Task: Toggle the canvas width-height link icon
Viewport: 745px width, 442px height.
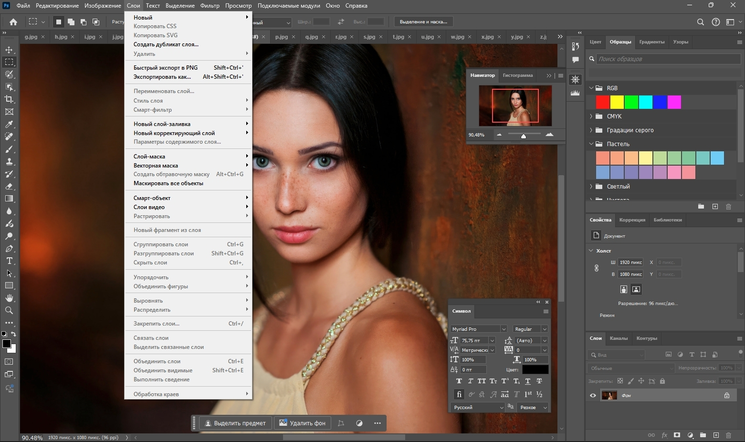Action: [597, 268]
